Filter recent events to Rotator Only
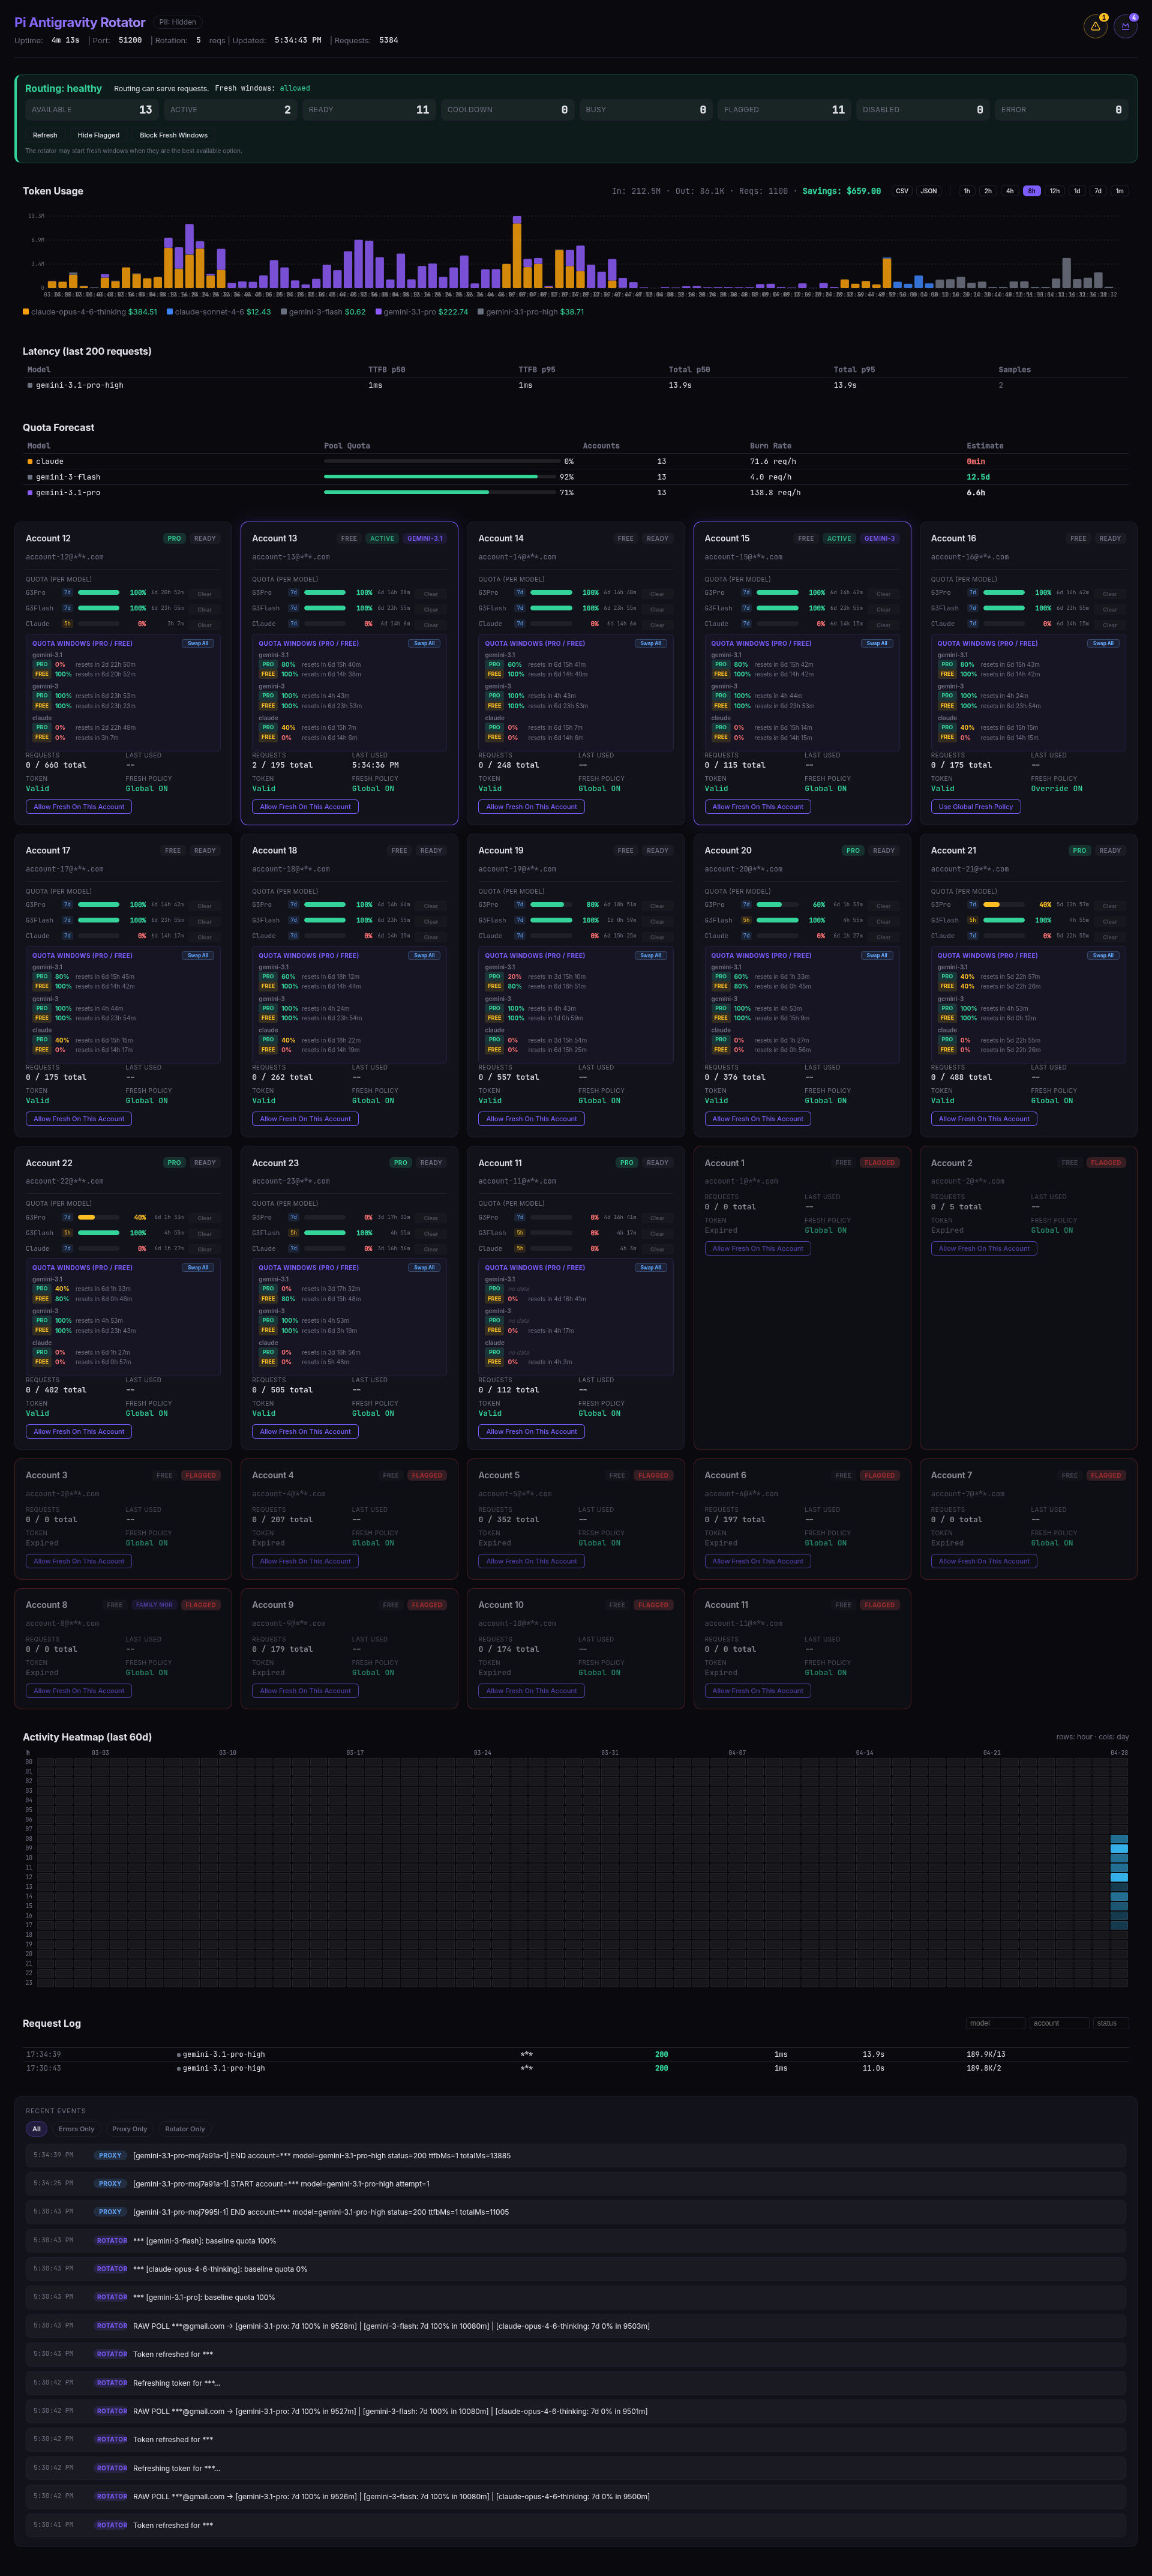 pyautogui.click(x=185, y=2129)
